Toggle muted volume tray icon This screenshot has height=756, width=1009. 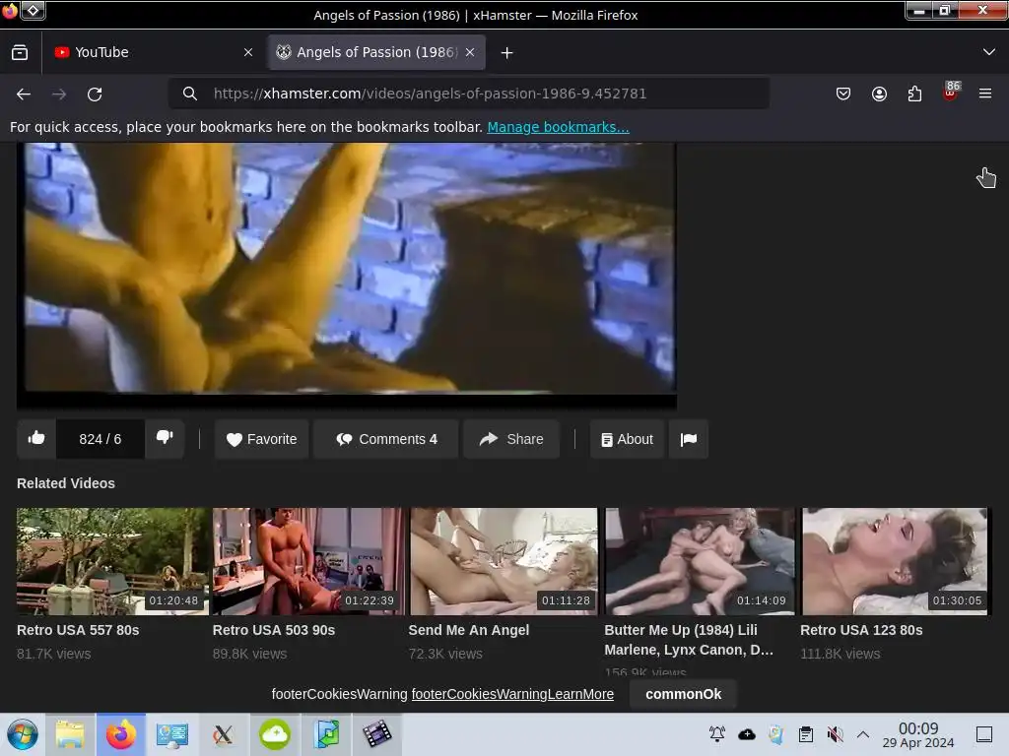(x=836, y=734)
